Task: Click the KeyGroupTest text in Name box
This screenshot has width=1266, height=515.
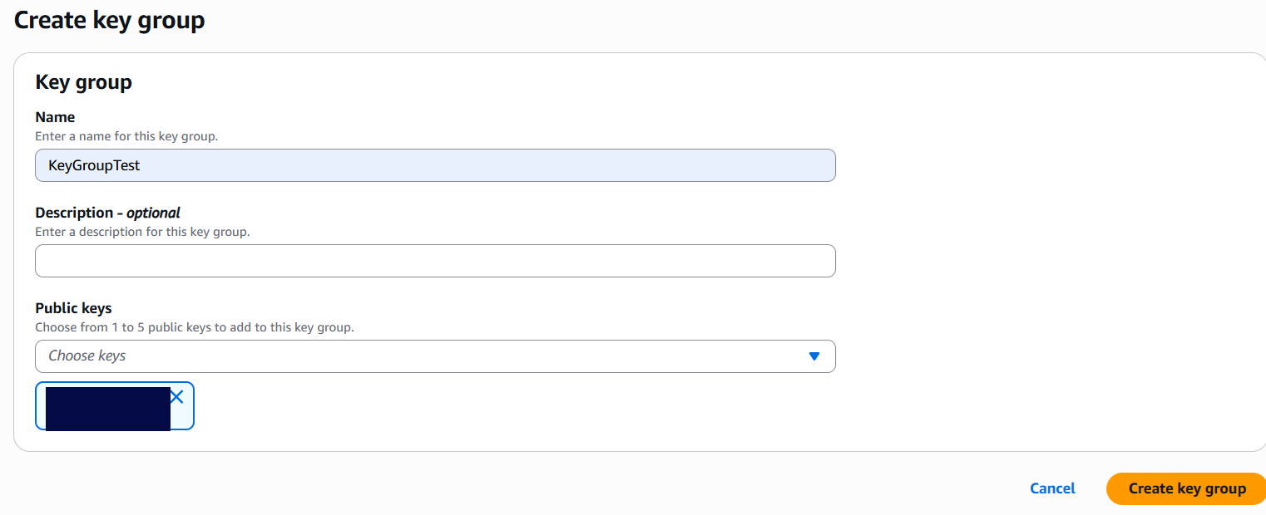Action: (x=94, y=165)
